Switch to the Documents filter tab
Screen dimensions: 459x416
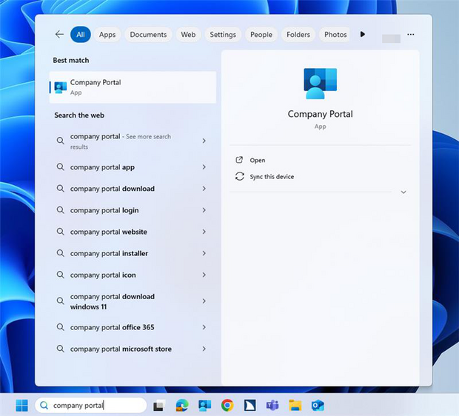tap(148, 35)
